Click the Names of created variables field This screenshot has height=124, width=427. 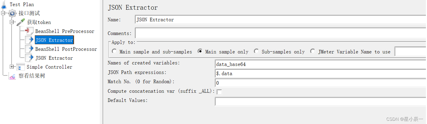[320, 64]
